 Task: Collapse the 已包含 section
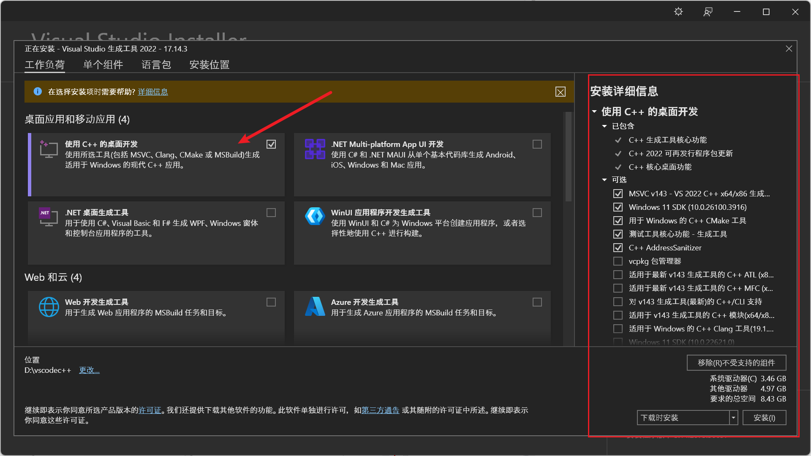604,126
